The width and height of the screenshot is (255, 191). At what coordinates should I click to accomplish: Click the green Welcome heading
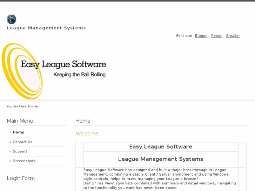pyautogui.click(x=87, y=134)
